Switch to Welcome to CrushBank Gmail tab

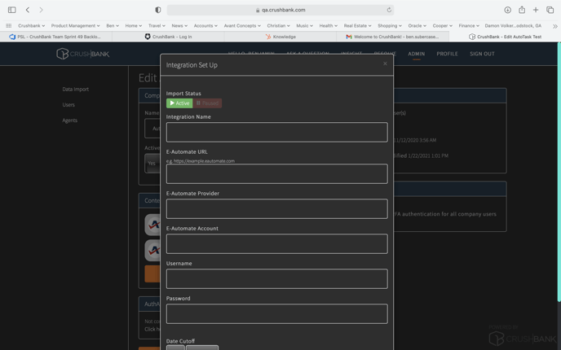coord(392,37)
